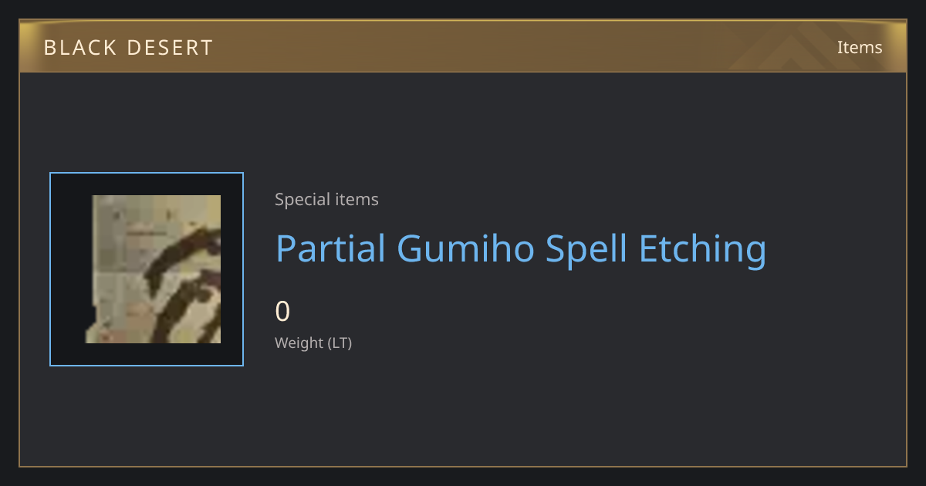Click the LT unit in the weight label
Screen dimensions: 926x486
[x=340, y=343]
